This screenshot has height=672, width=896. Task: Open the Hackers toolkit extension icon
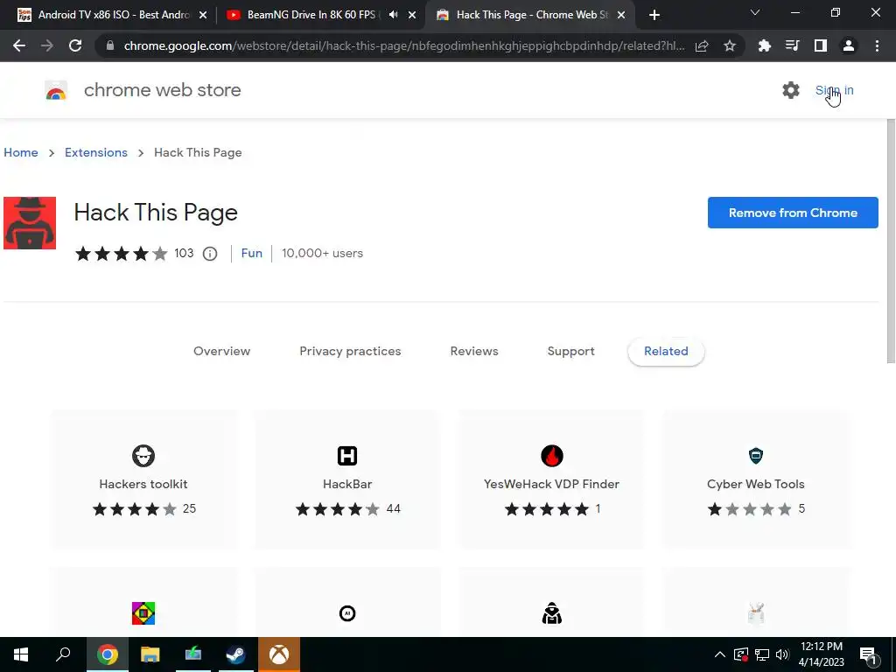pyautogui.click(x=143, y=455)
